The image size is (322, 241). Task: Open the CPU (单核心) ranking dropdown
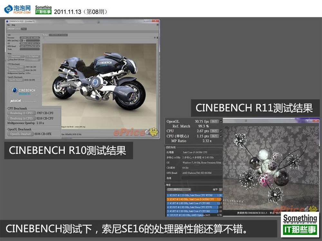tap(179, 190)
